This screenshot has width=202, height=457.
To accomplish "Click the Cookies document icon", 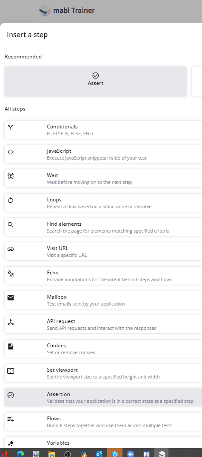I will point(11,346).
